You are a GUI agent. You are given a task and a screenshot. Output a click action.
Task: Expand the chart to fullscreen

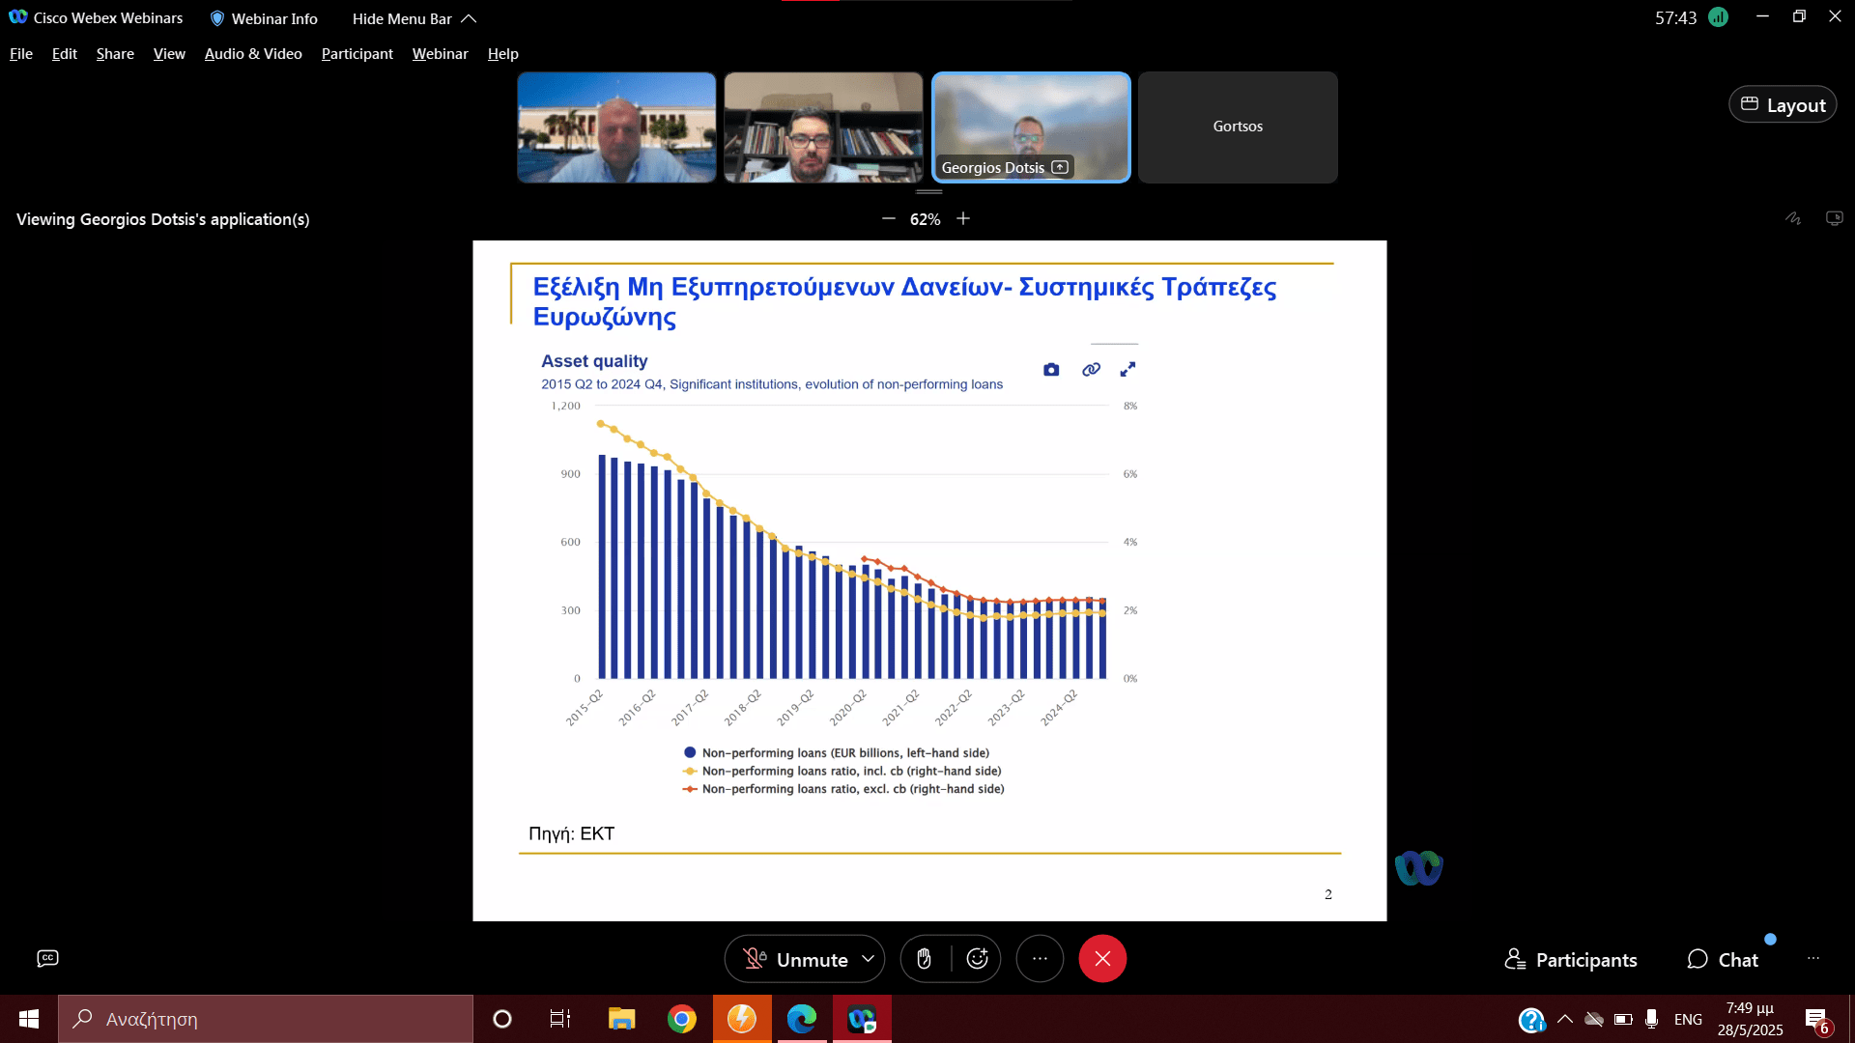pyautogui.click(x=1127, y=370)
